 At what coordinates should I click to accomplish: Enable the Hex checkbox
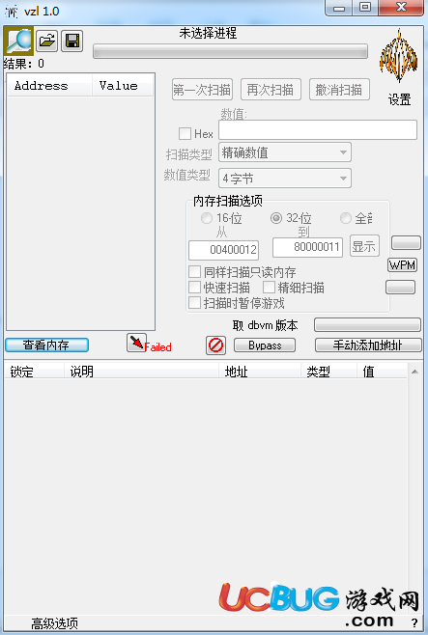[x=185, y=133]
